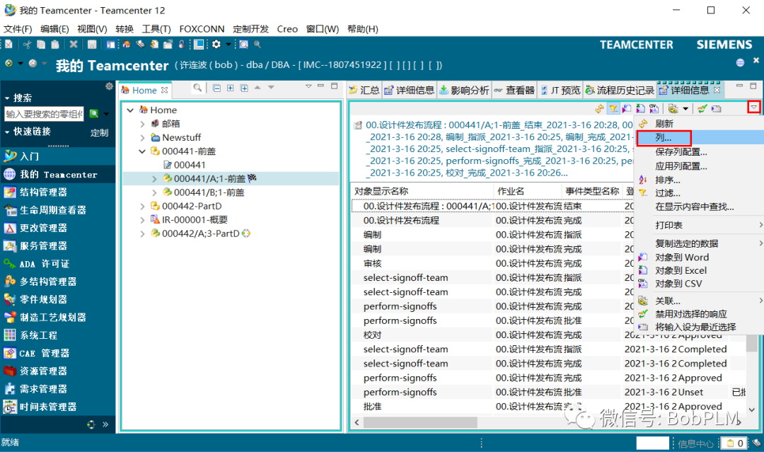Click the export to CSV toolbar icon

[x=654, y=109]
